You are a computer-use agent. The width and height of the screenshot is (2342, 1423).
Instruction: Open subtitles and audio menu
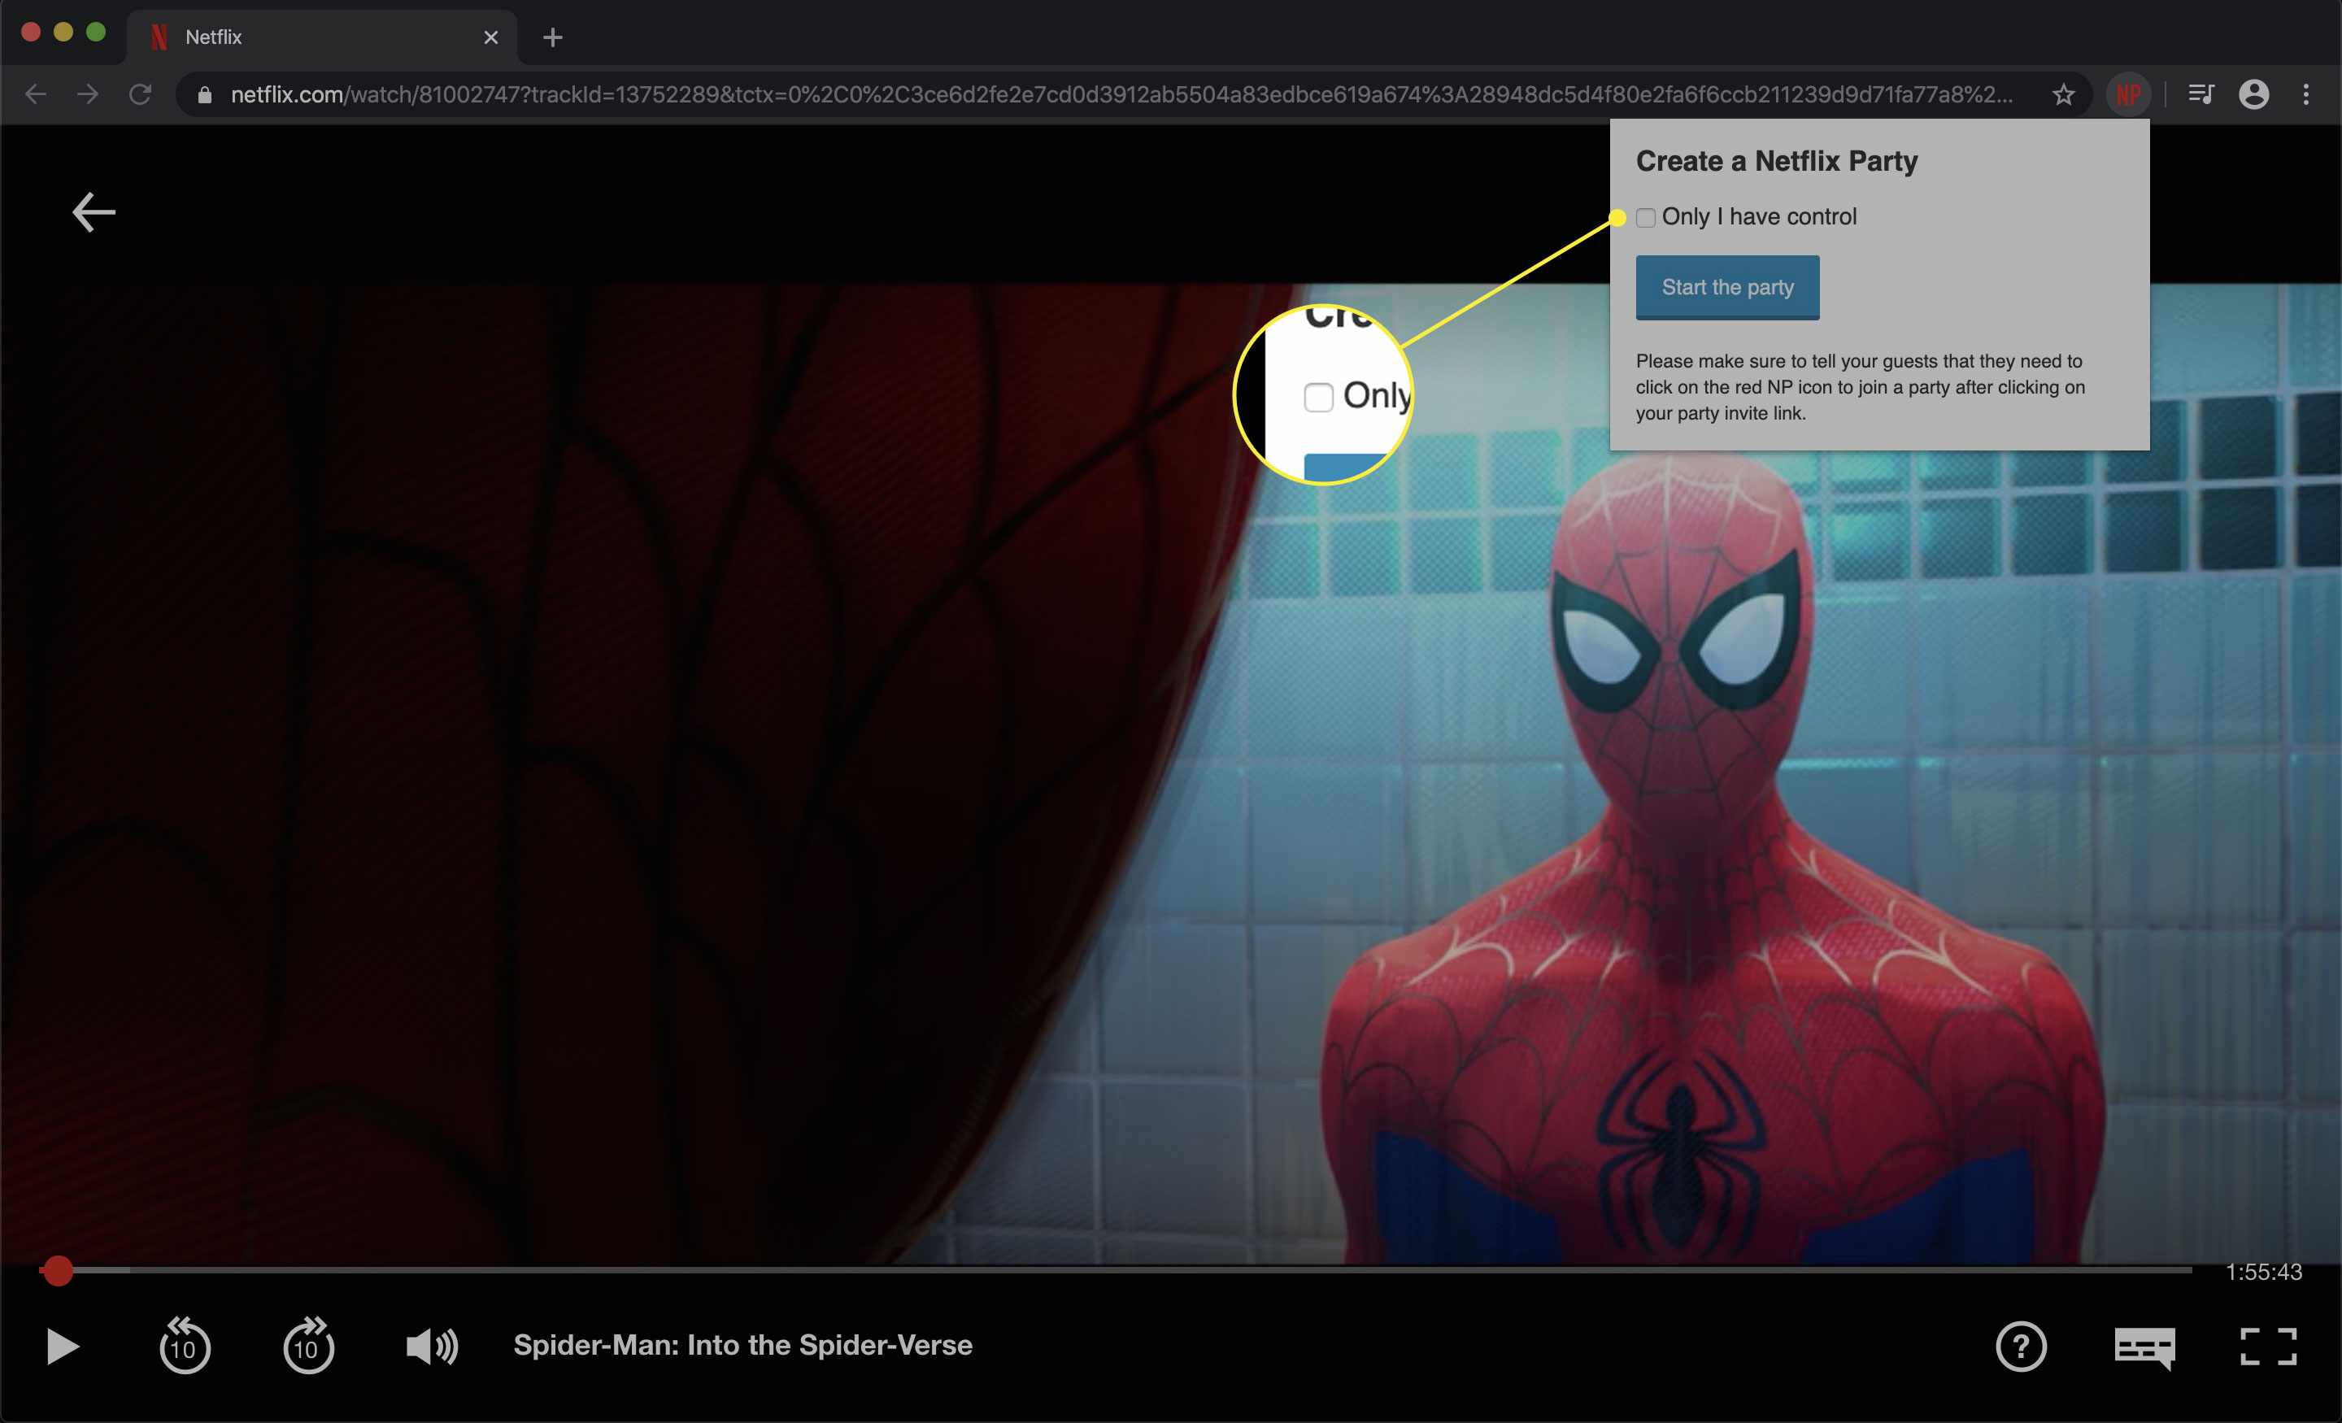point(2144,1346)
